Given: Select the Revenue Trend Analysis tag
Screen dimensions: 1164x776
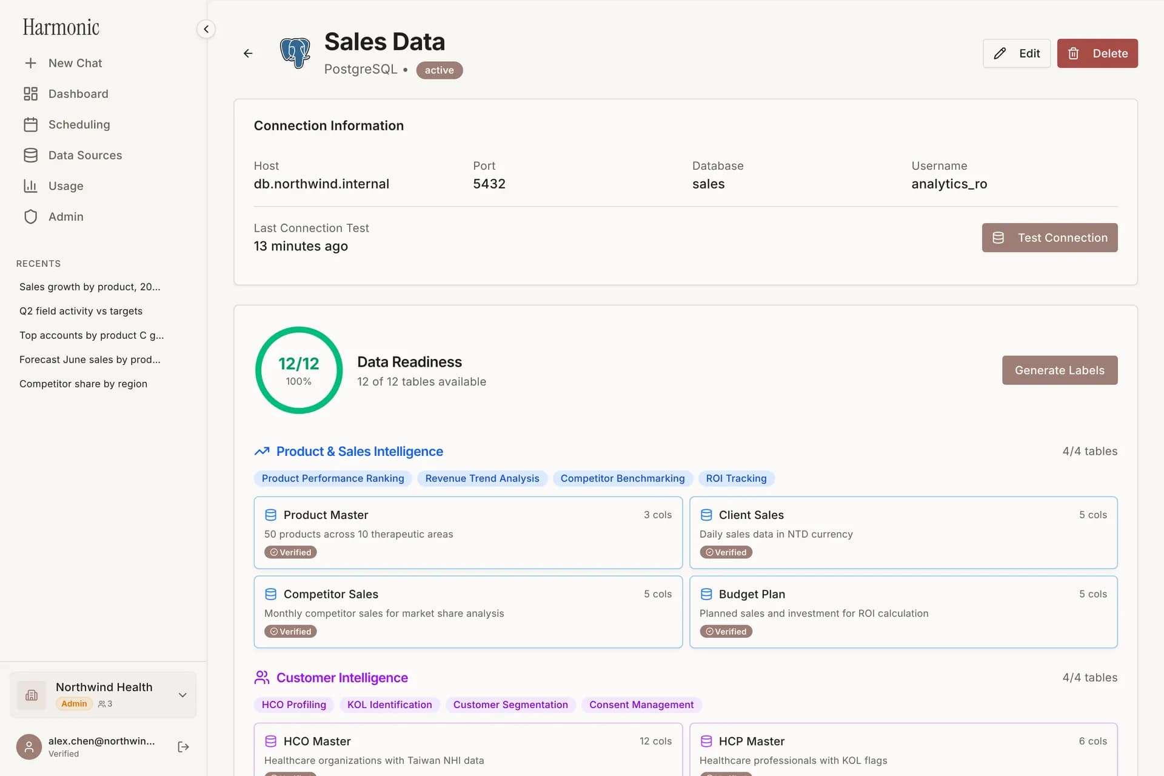Looking at the screenshot, I should [482, 478].
